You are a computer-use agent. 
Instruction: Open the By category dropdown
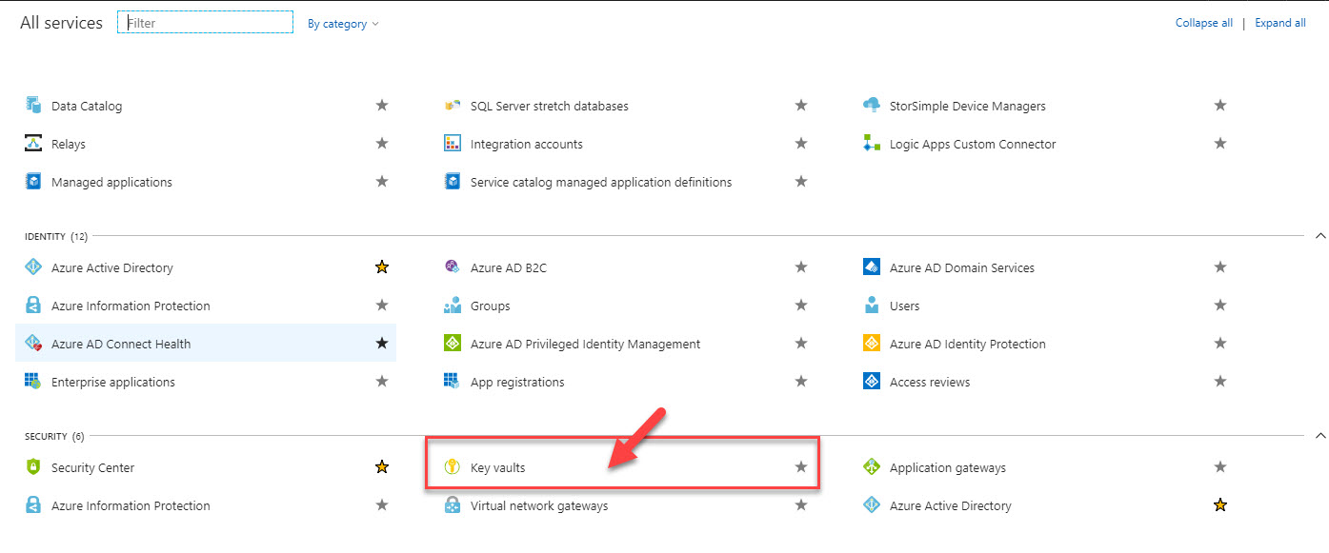[343, 24]
